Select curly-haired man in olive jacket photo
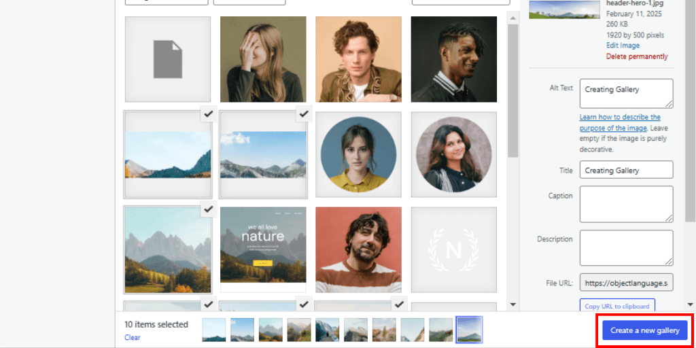 359,60
